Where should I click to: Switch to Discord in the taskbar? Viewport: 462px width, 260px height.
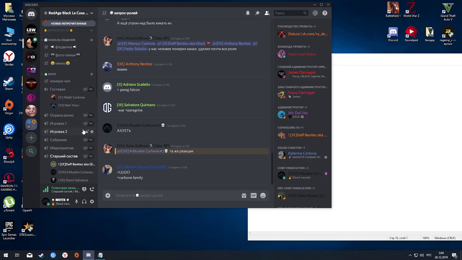click(x=88, y=255)
